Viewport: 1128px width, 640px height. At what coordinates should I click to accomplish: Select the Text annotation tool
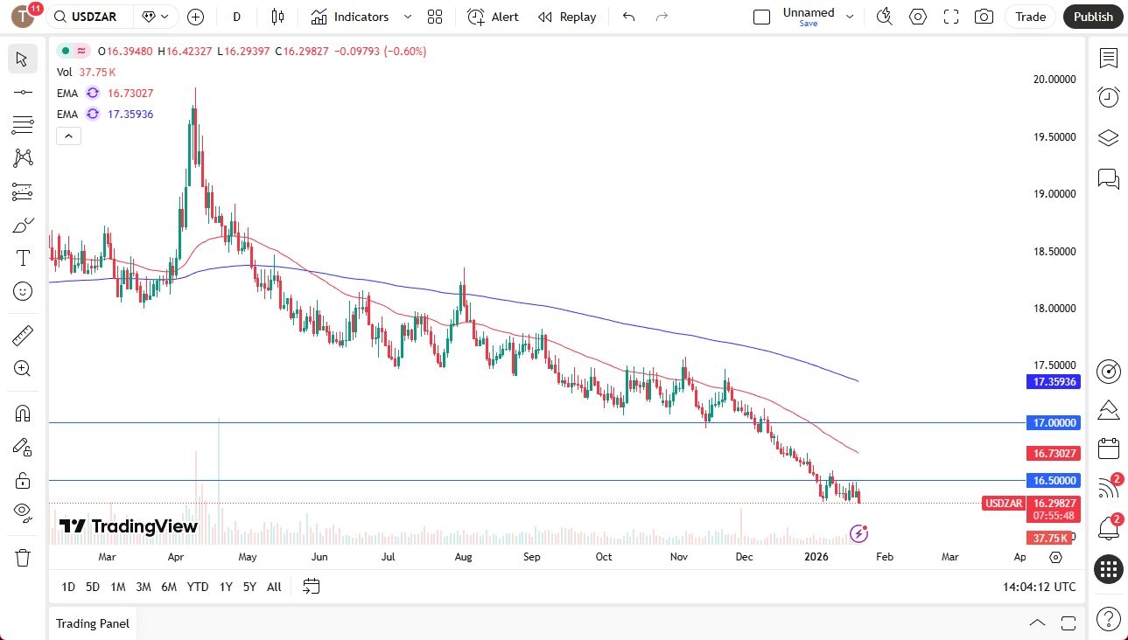pyautogui.click(x=22, y=257)
